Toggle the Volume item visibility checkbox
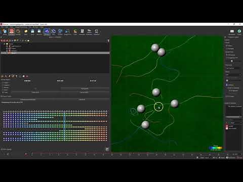The height and width of the screenshot is (182, 243). tap(7, 51)
